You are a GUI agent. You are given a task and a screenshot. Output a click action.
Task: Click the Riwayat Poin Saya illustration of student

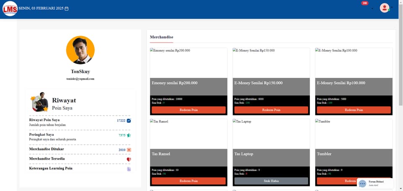click(x=39, y=102)
